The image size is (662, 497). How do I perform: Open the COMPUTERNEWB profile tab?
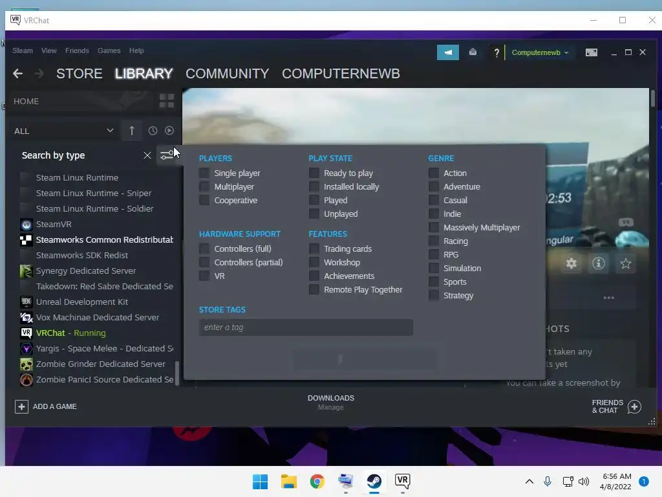click(341, 74)
